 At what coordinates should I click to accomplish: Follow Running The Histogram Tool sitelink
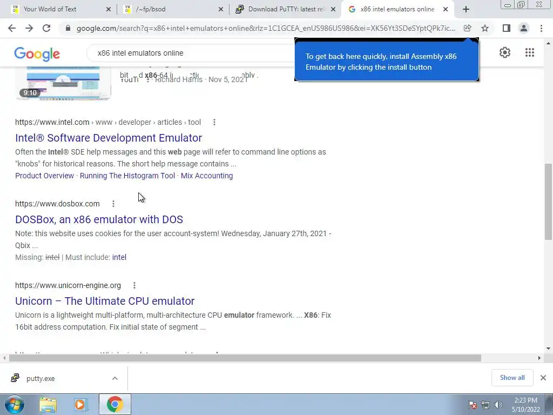pyautogui.click(x=127, y=176)
